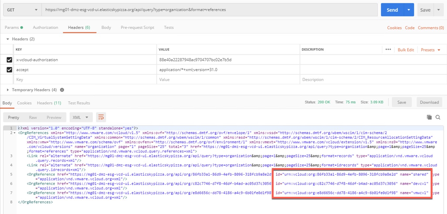Download the response with Download button

429,102
